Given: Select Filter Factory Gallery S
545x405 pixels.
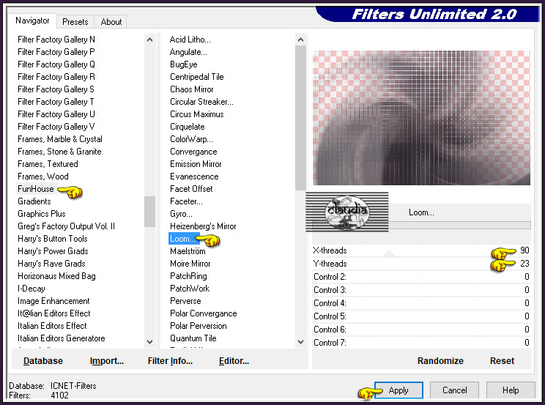Looking at the screenshot, I should pos(56,89).
